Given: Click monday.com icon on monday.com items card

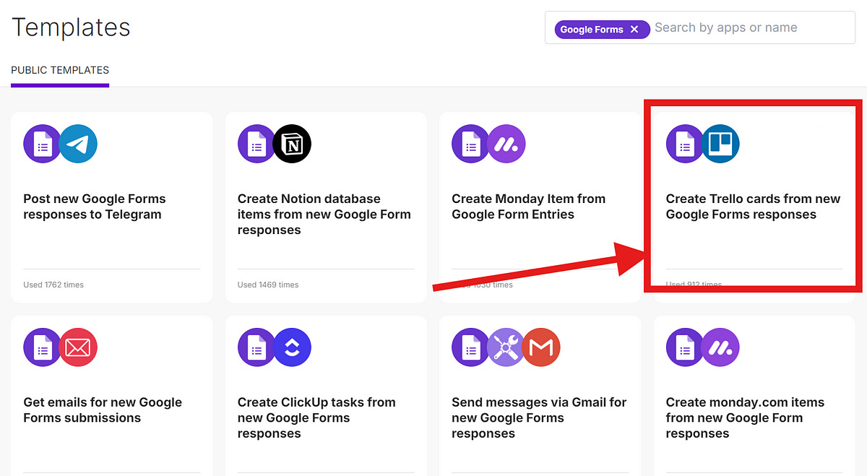Looking at the screenshot, I should click(720, 347).
